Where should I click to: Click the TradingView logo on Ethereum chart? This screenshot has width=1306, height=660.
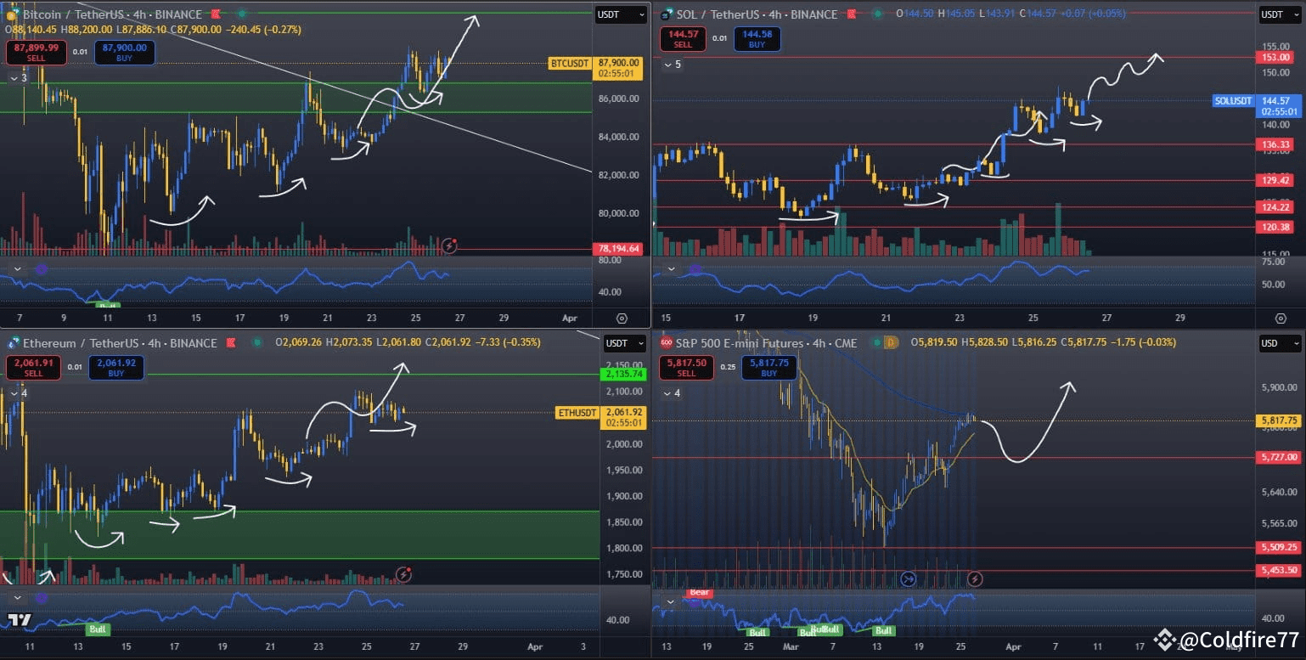(x=20, y=620)
